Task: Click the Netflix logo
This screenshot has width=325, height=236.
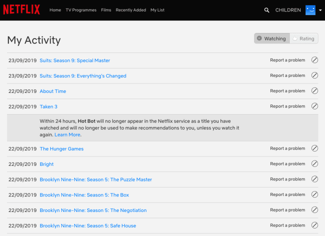Action: 21,10
